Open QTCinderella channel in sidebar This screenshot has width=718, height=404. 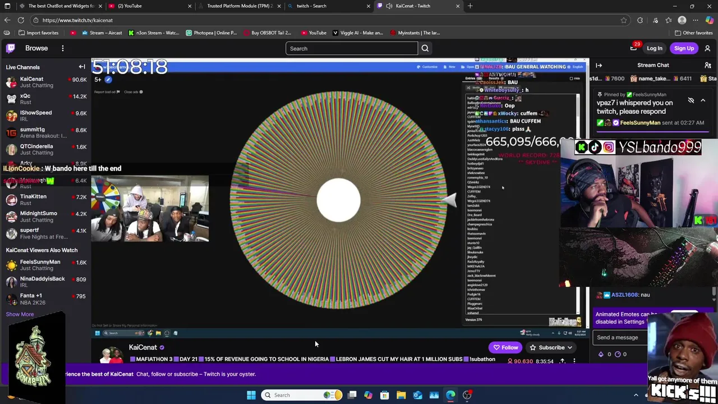[x=45, y=149]
